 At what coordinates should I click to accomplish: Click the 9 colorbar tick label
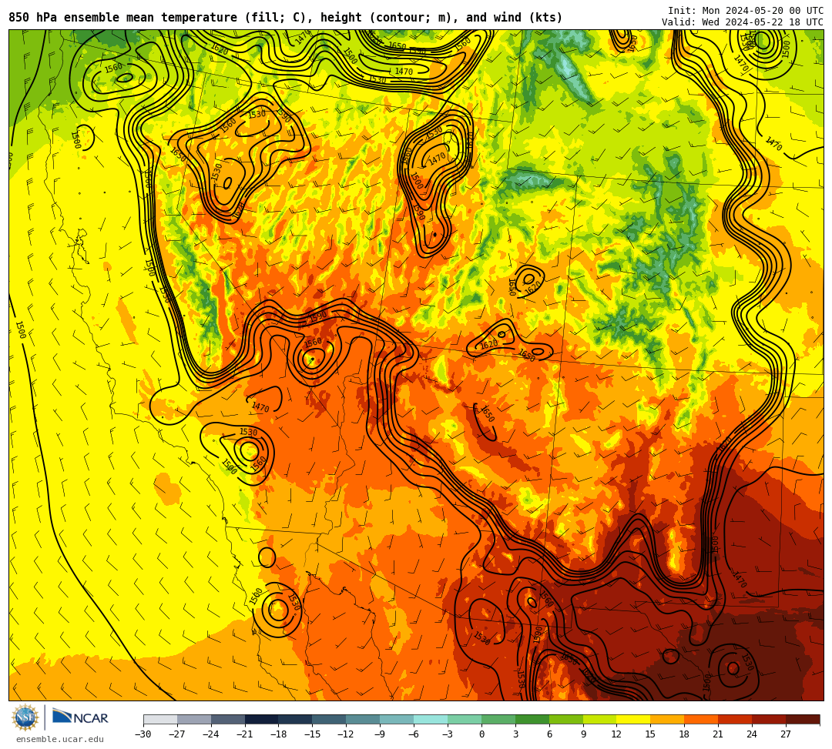tap(583, 734)
